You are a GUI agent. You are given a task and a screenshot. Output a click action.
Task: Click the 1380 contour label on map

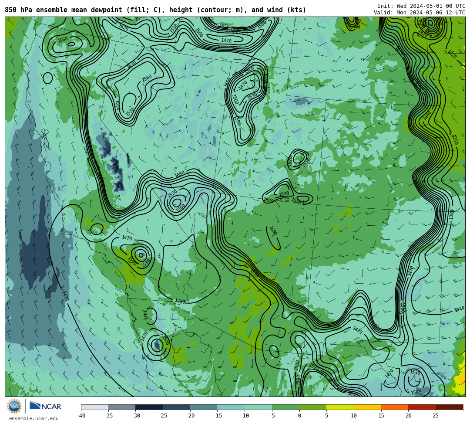(x=452, y=214)
